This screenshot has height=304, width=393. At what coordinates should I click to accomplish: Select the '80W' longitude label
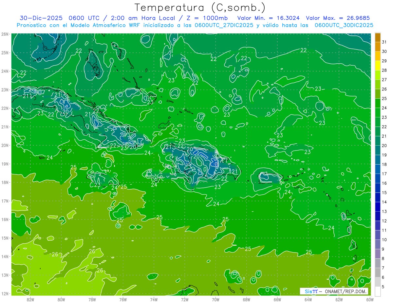(x=61, y=299)
